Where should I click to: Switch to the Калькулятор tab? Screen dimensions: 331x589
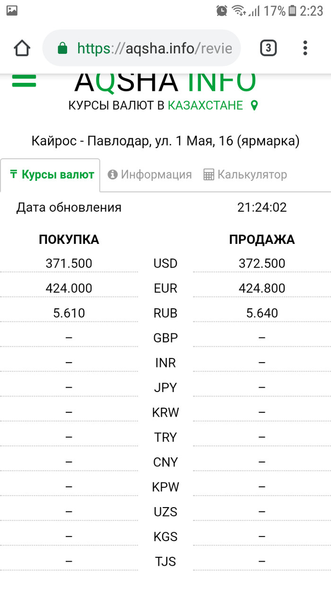coord(245,175)
